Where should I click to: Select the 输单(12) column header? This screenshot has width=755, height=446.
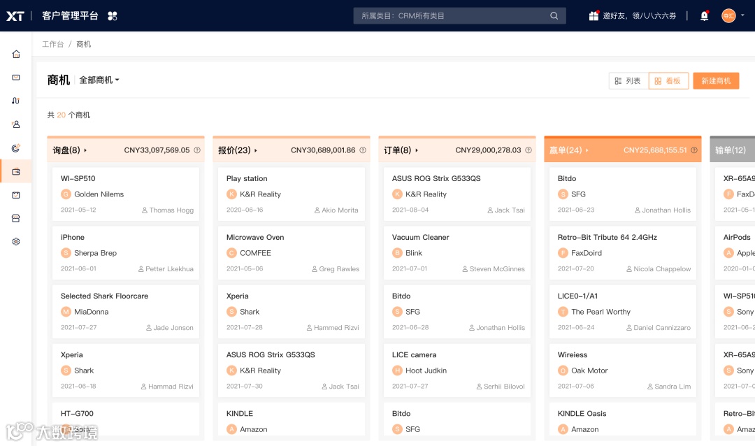pyautogui.click(x=733, y=150)
